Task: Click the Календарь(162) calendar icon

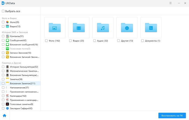Action: coord(8,96)
